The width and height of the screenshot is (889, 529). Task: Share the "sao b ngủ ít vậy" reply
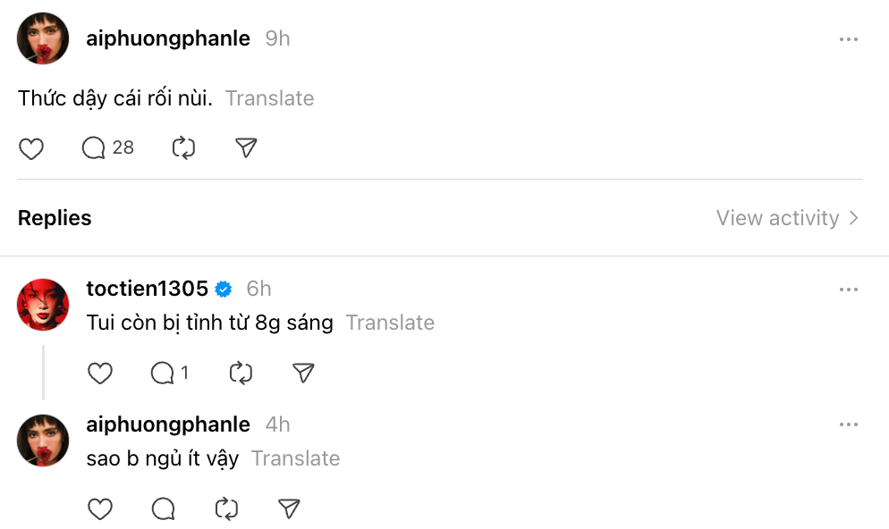click(288, 509)
